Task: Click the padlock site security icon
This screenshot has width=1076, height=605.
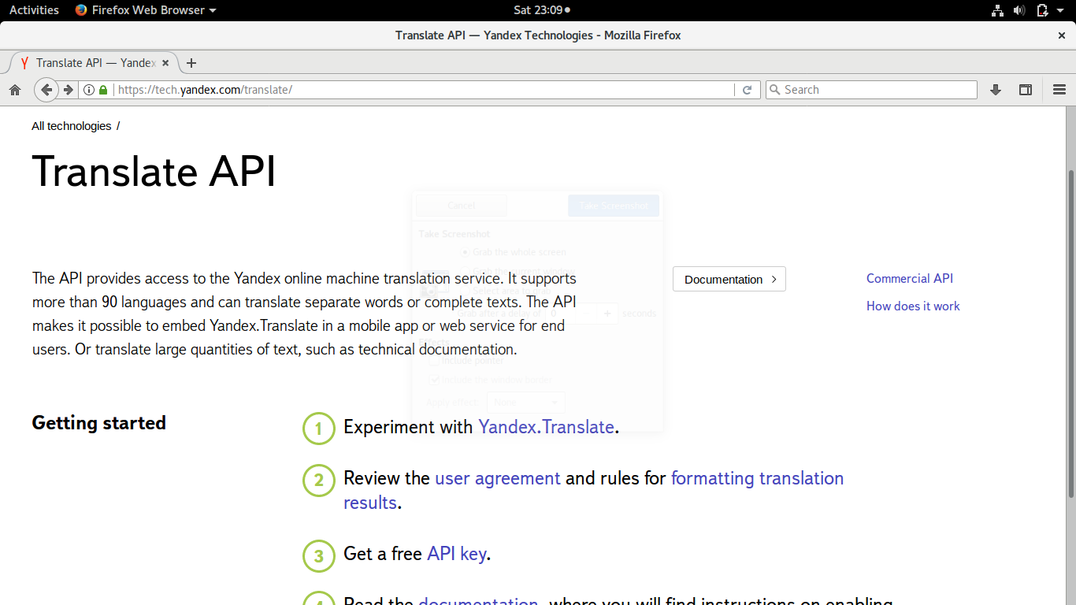Action: (103, 89)
